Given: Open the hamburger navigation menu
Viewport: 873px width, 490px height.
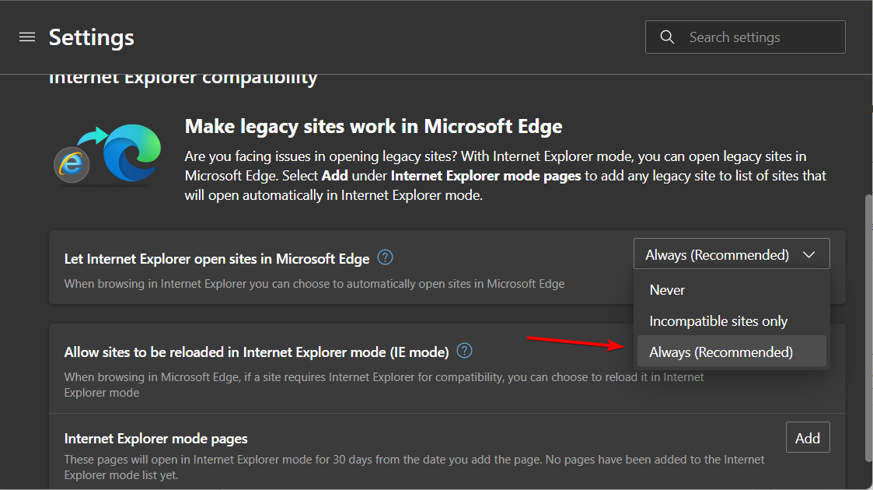Looking at the screenshot, I should (27, 37).
